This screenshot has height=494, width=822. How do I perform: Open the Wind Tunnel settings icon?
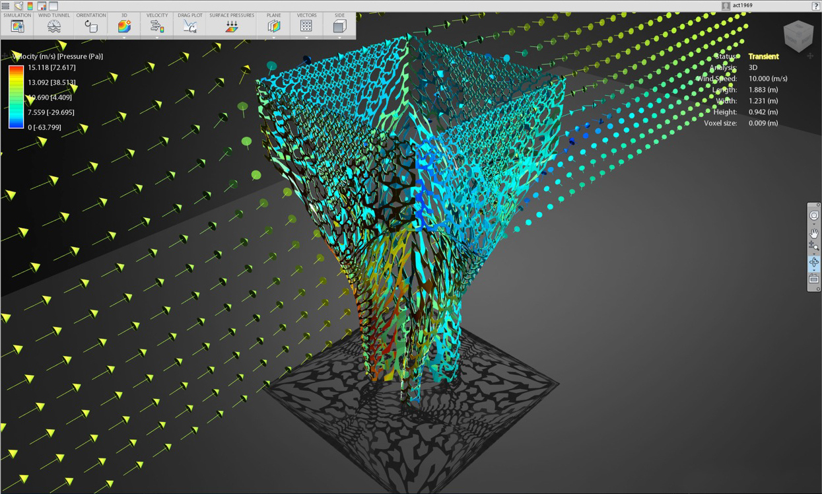coord(54,26)
